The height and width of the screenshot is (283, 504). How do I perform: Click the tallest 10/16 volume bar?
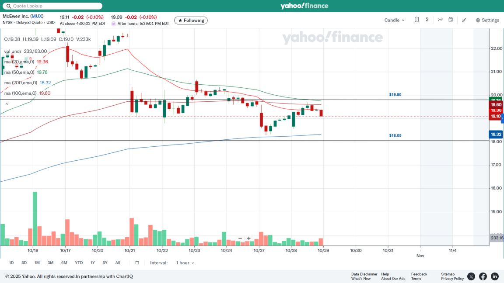coord(35,219)
